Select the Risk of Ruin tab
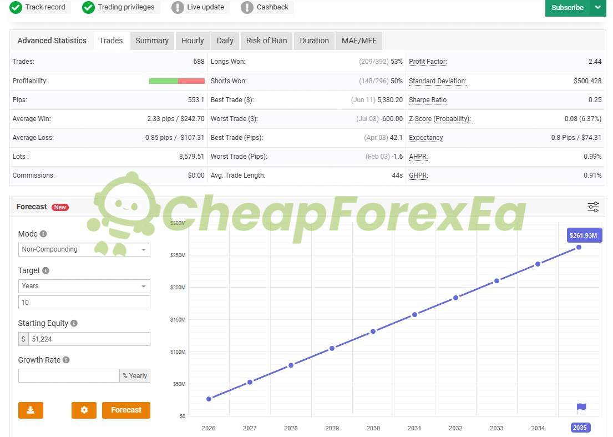Image resolution: width=613 pixels, height=437 pixels. (267, 41)
